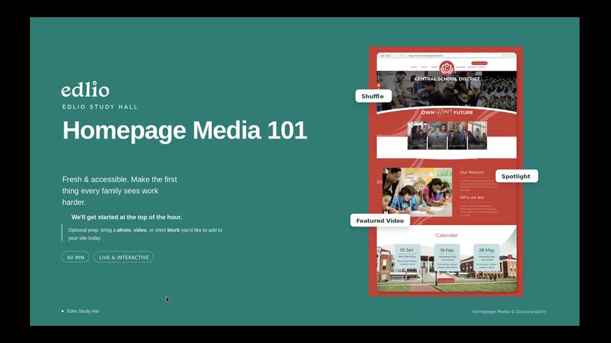611x343 pixels.
Task: Select the Shuffle label
Action: (x=373, y=96)
